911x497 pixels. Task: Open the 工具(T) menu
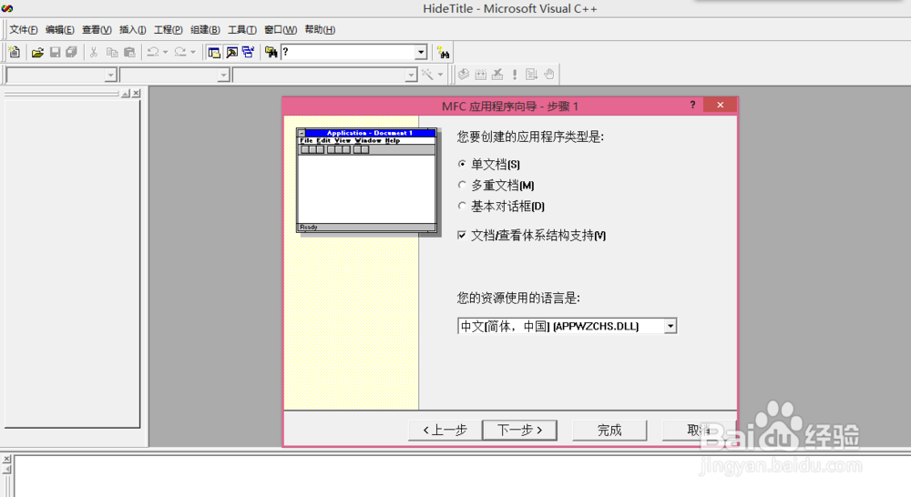(x=241, y=30)
